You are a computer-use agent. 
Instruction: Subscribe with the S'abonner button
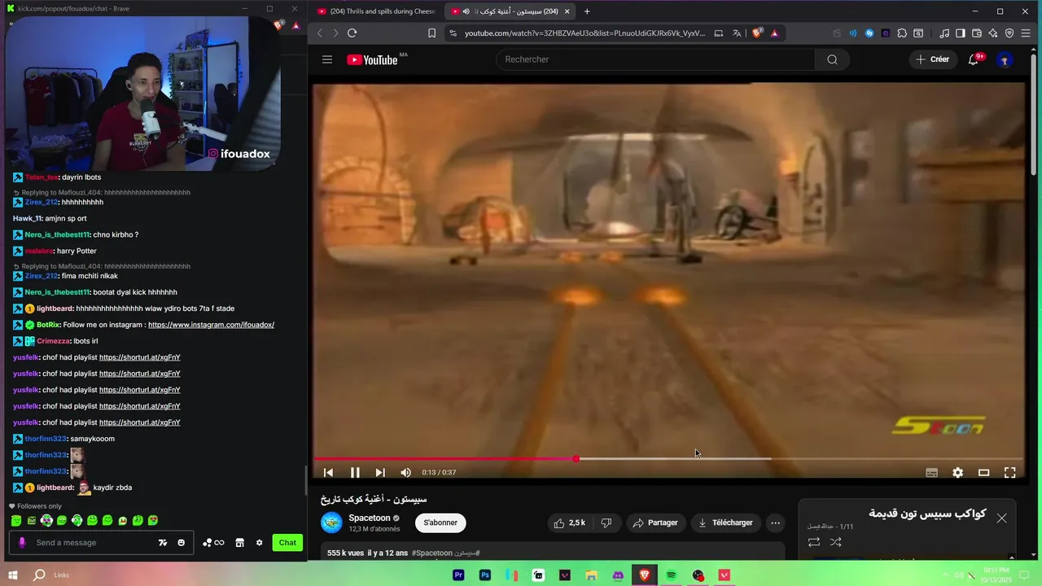[440, 523]
